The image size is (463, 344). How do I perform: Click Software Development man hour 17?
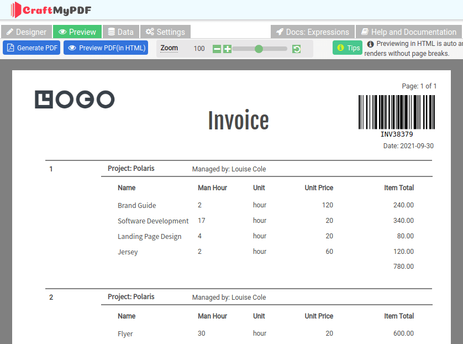(x=201, y=221)
